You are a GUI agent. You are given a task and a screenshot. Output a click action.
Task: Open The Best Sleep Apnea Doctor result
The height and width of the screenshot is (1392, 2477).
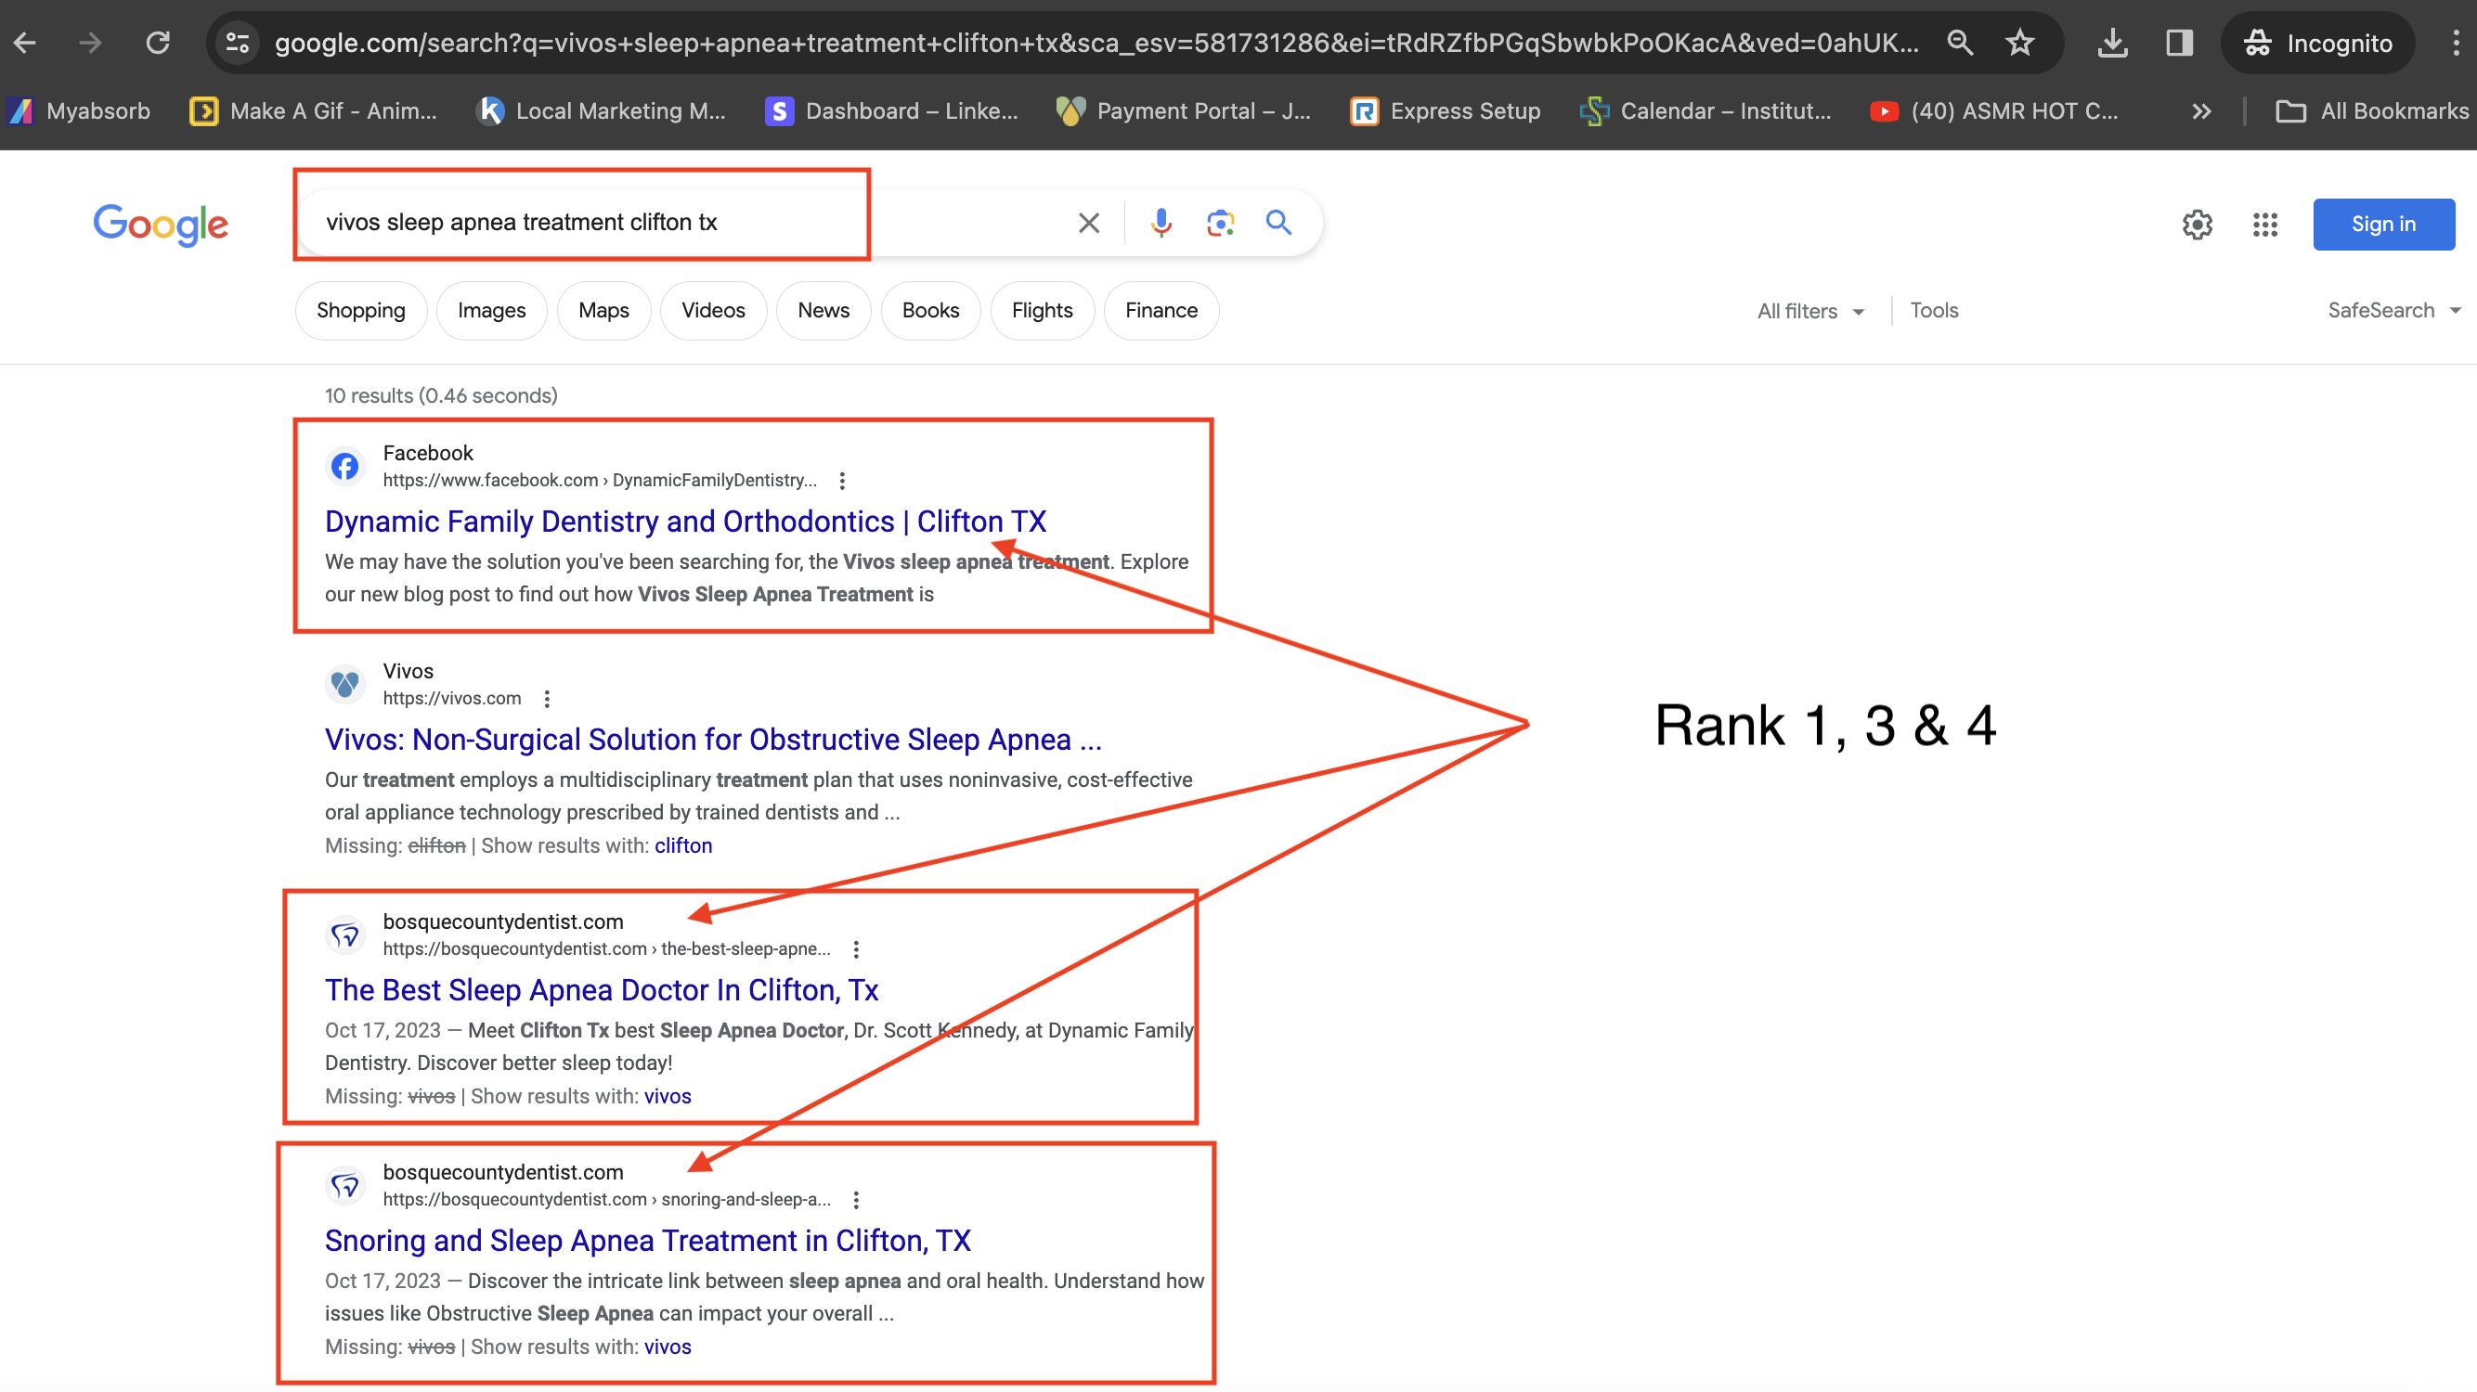(x=601, y=989)
